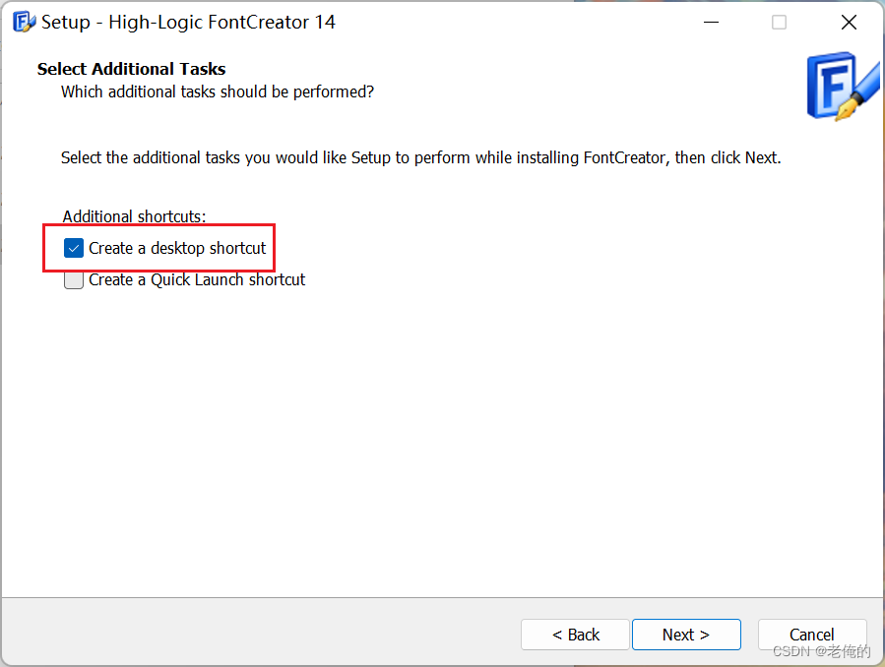Click the Additional shortcuts label

coord(134,216)
